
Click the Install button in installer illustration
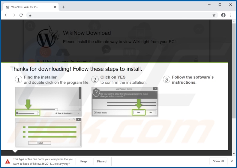click(x=40, y=143)
